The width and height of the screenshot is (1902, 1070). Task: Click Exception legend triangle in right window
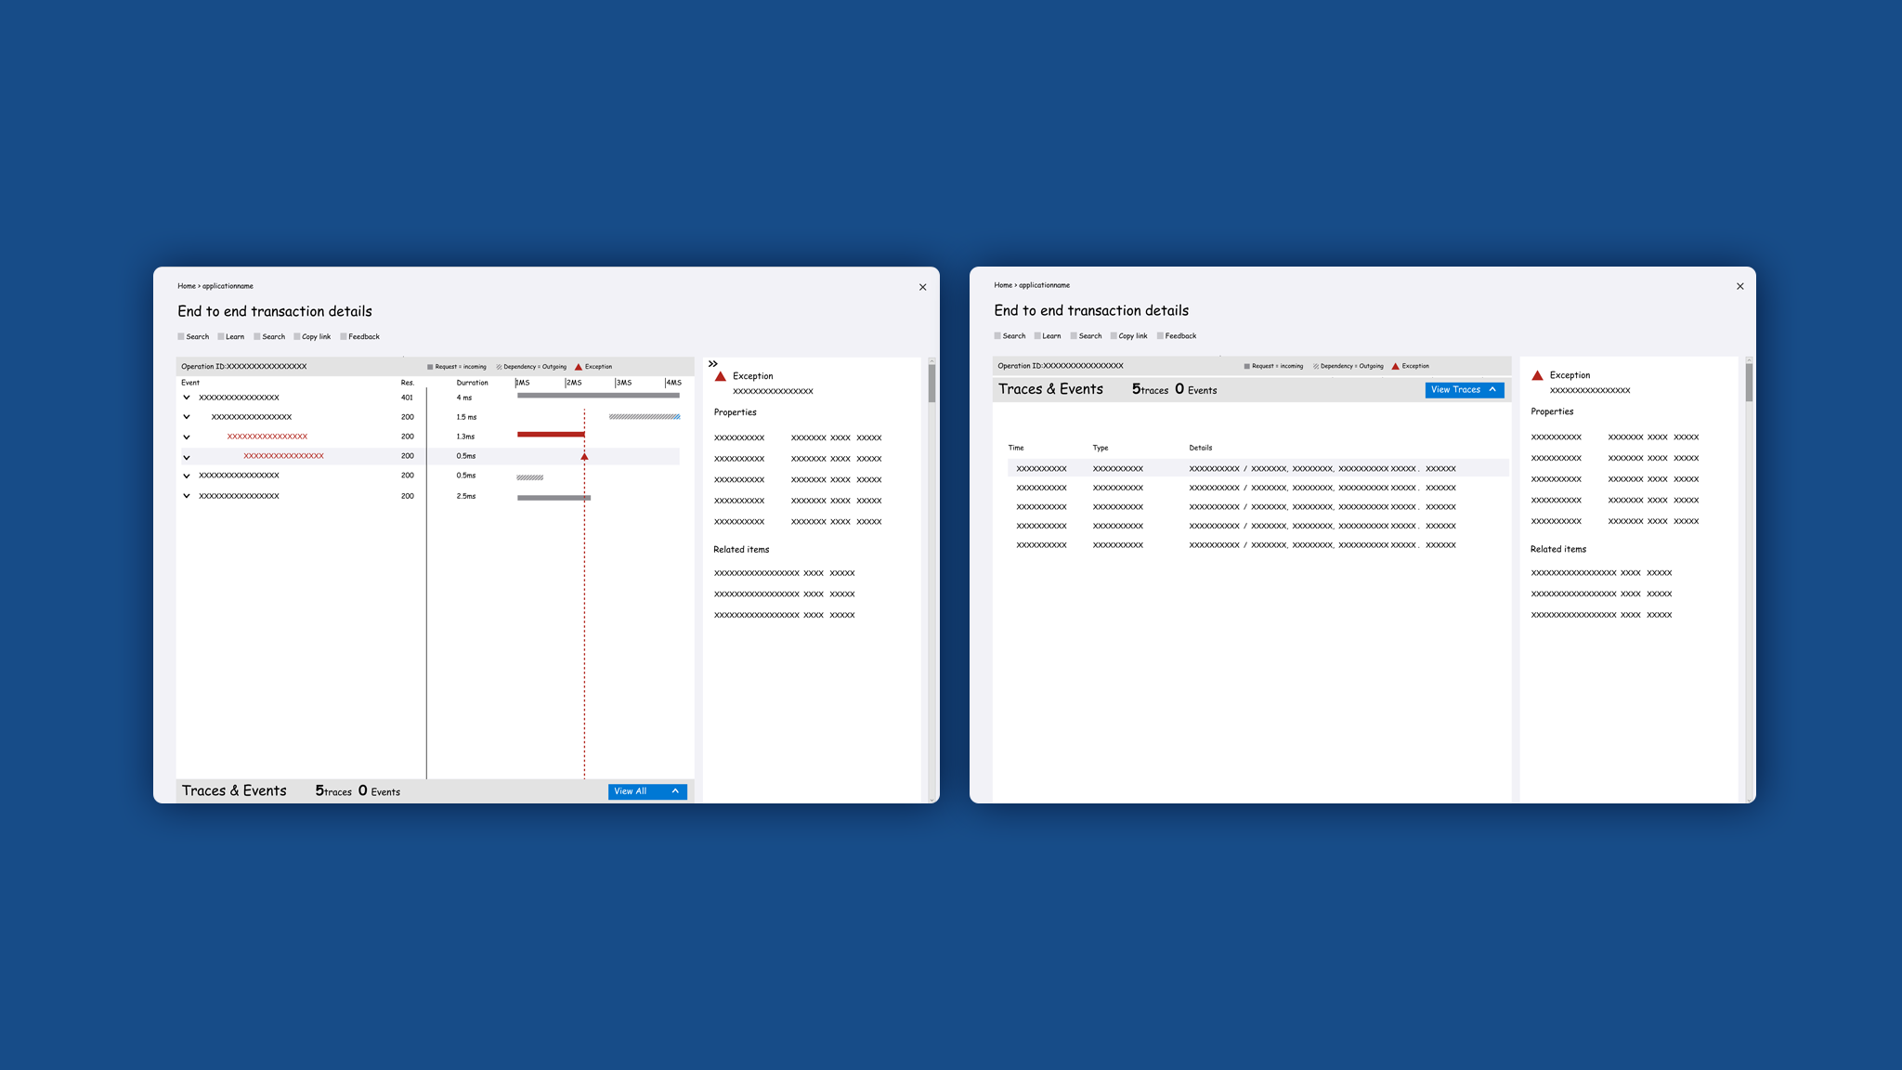click(1395, 366)
